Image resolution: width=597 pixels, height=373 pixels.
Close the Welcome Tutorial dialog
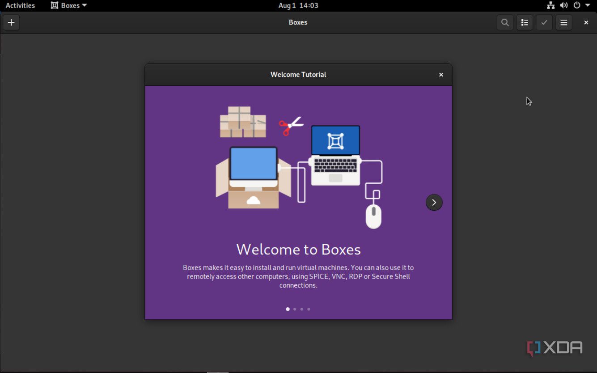click(x=441, y=75)
